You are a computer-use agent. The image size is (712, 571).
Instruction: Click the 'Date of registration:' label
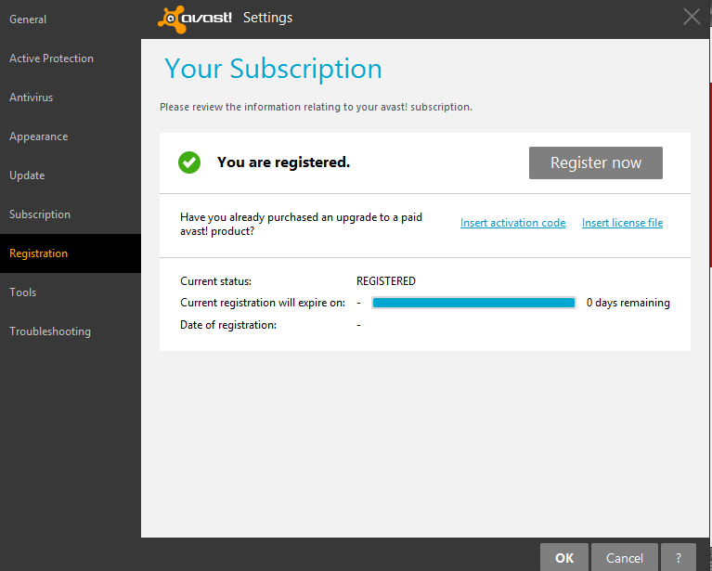(228, 325)
